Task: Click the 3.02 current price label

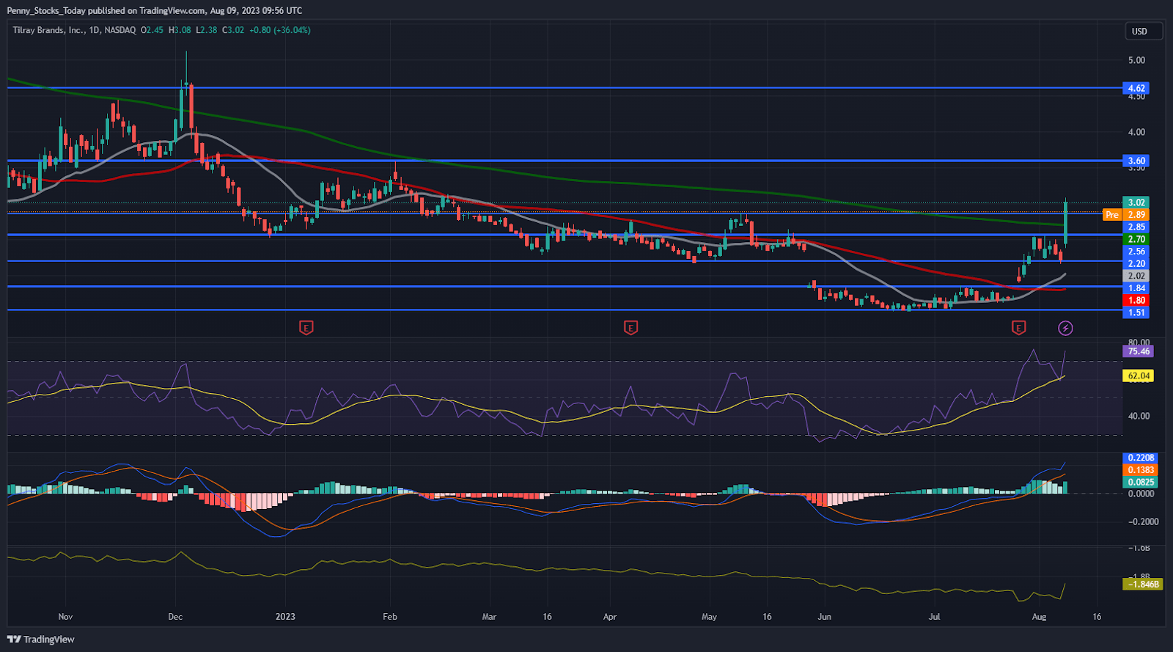Action: [1136, 202]
